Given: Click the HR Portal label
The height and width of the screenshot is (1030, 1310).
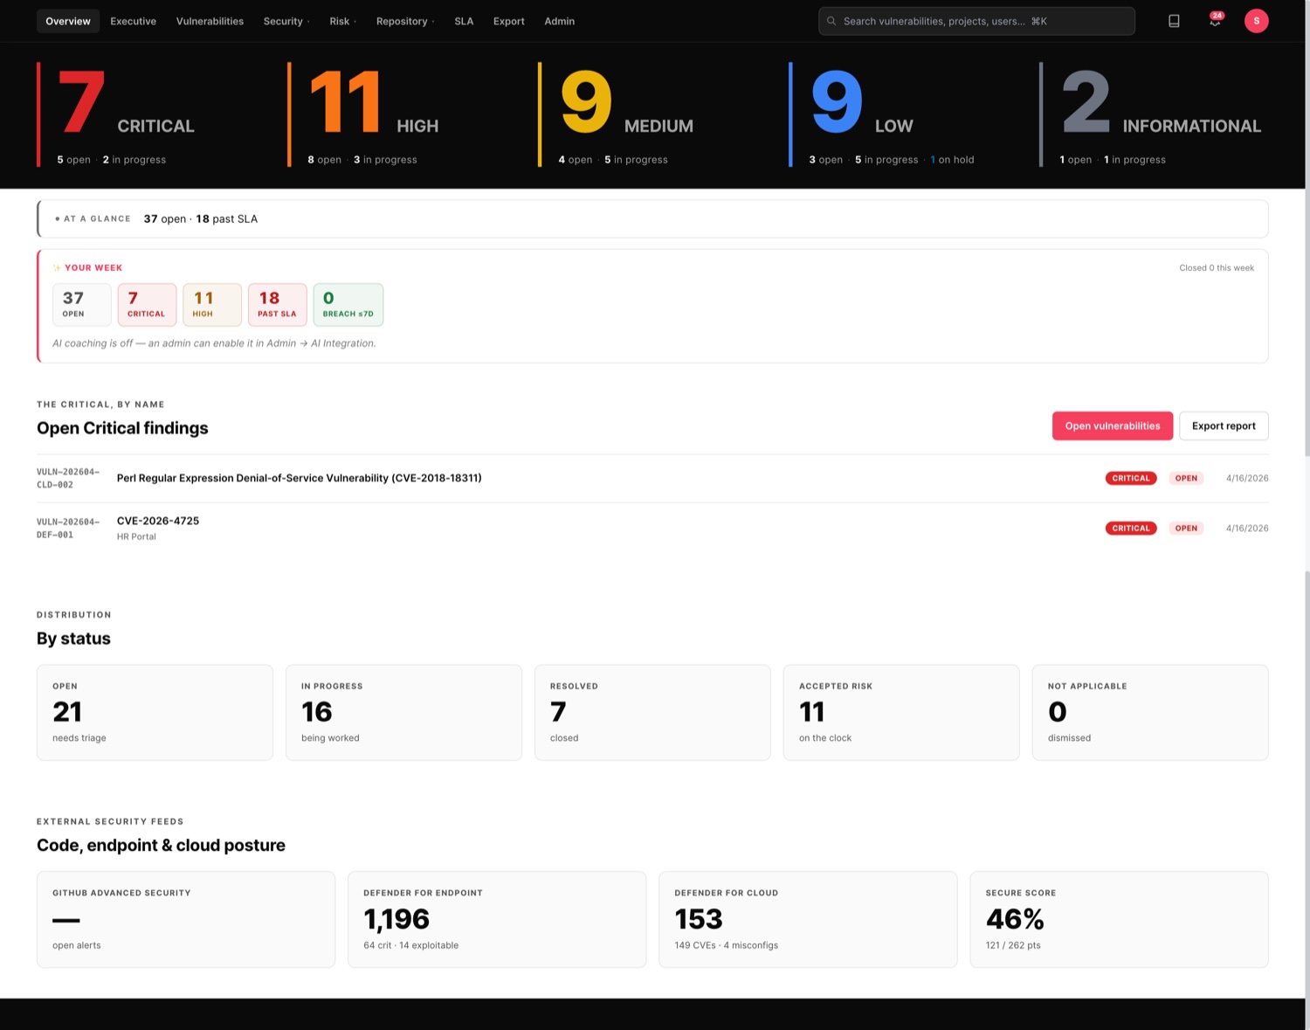Looking at the screenshot, I should click(136, 536).
